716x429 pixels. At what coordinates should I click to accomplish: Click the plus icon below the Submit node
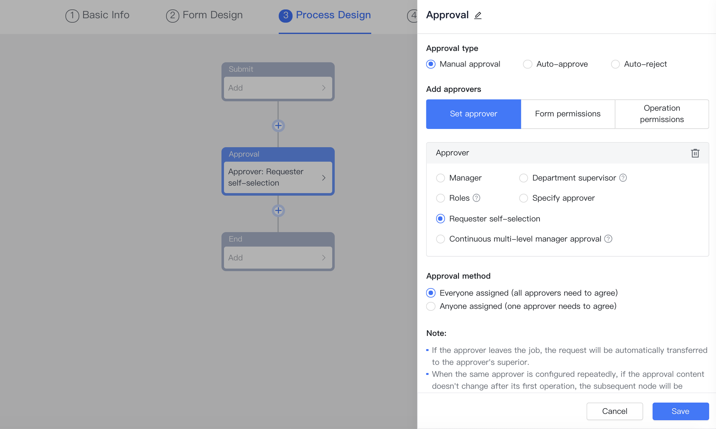pyautogui.click(x=278, y=125)
